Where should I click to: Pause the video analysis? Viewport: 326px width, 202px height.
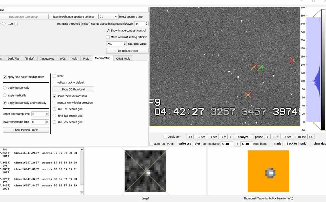tap(259, 137)
